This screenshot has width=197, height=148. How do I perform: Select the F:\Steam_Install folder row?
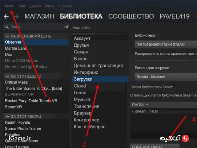click(163, 111)
